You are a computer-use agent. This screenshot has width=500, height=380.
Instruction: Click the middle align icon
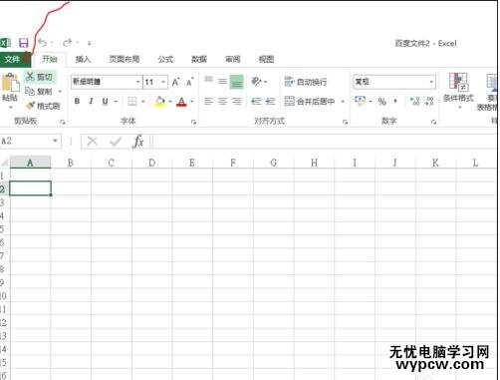pyautogui.click(x=222, y=81)
